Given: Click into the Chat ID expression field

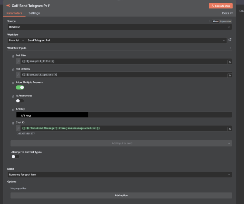Looking at the screenshot, I should tap(122, 128).
